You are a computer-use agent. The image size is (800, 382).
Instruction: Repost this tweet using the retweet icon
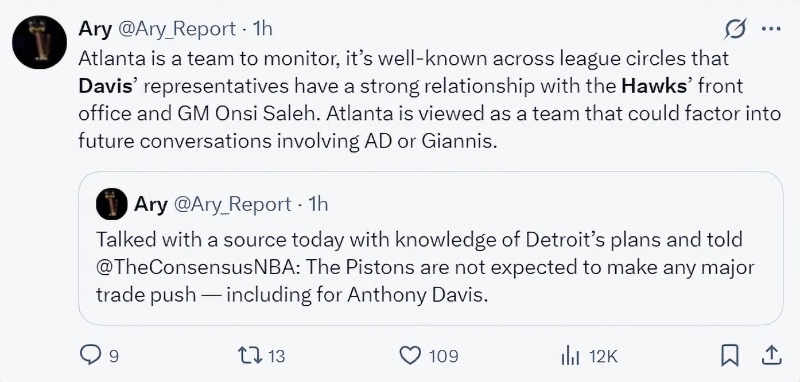tap(251, 356)
